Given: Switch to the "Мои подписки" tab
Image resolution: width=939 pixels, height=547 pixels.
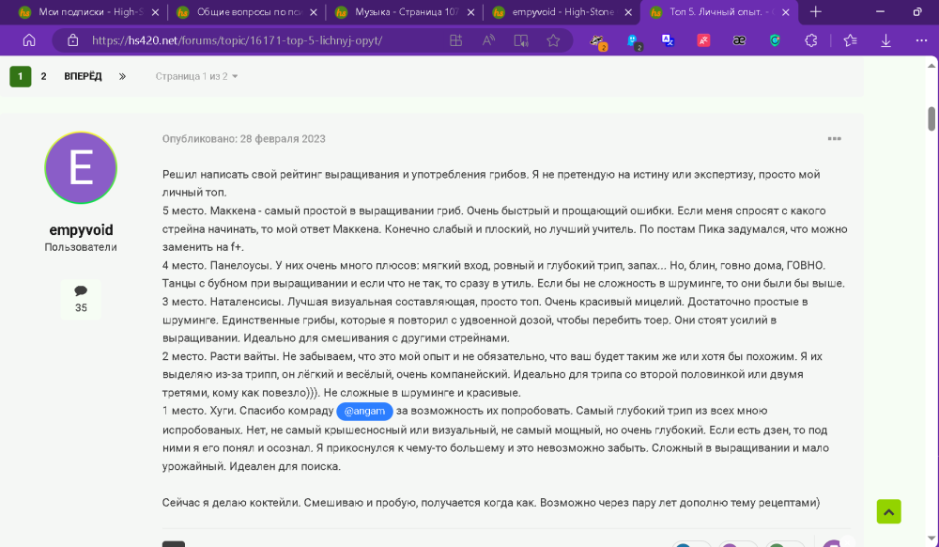Looking at the screenshot, I should point(88,12).
